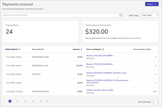This screenshot has height=107, width=162.
Task: Click the search magnifier icon
Action: (121, 15)
